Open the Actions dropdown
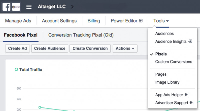Screen dimensions: 200x111 tap(125, 48)
